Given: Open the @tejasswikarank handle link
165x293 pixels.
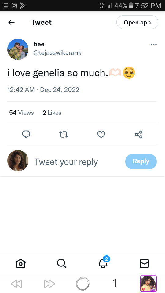Looking at the screenshot, I should point(57,53).
